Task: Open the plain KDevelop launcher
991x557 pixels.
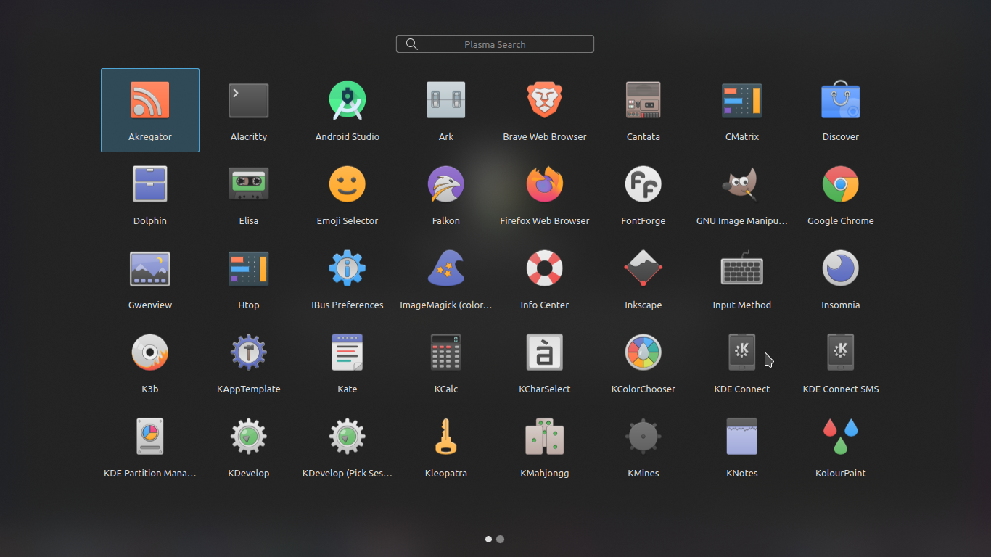Action: pyautogui.click(x=249, y=447)
